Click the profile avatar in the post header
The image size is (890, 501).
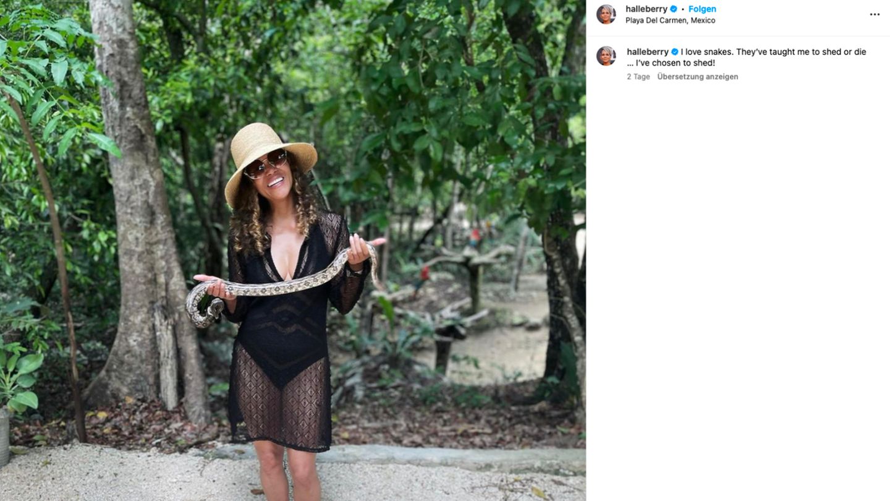pos(606,14)
